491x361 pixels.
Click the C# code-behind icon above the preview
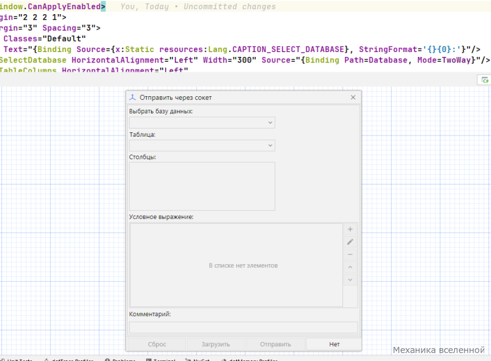[485, 80]
